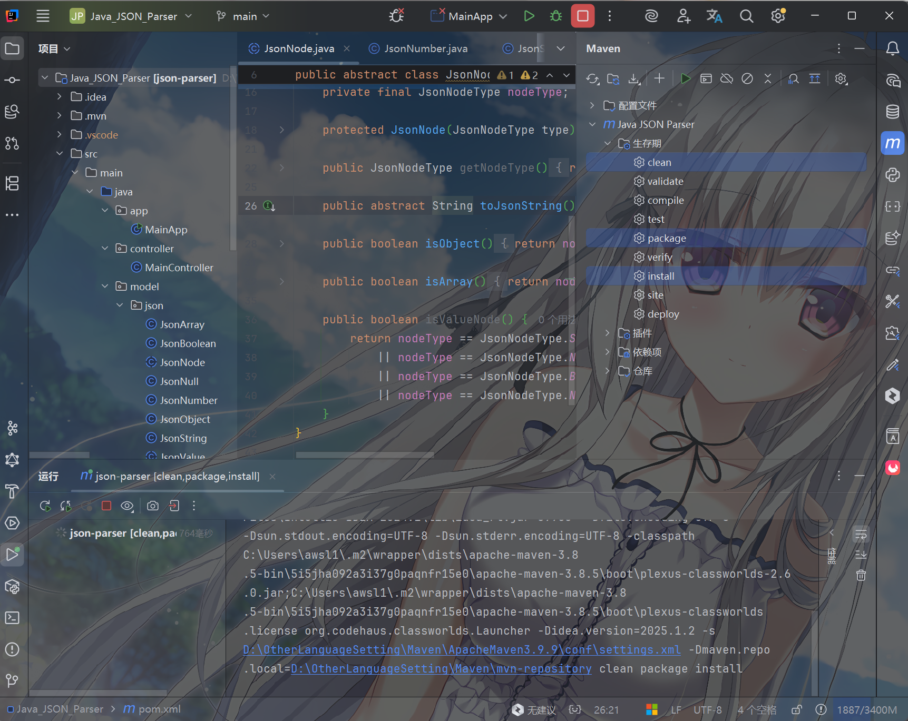Open the MainApp run configuration dropdown
908x721 pixels.
(x=469, y=16)
